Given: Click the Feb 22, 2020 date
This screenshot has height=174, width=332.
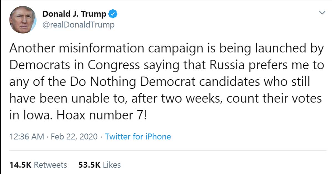Looking at the screenshot, I should coord(74,136).
